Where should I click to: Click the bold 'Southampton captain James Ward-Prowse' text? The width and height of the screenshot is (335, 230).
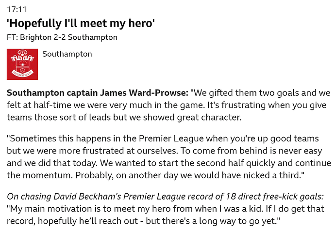(97, 92)
